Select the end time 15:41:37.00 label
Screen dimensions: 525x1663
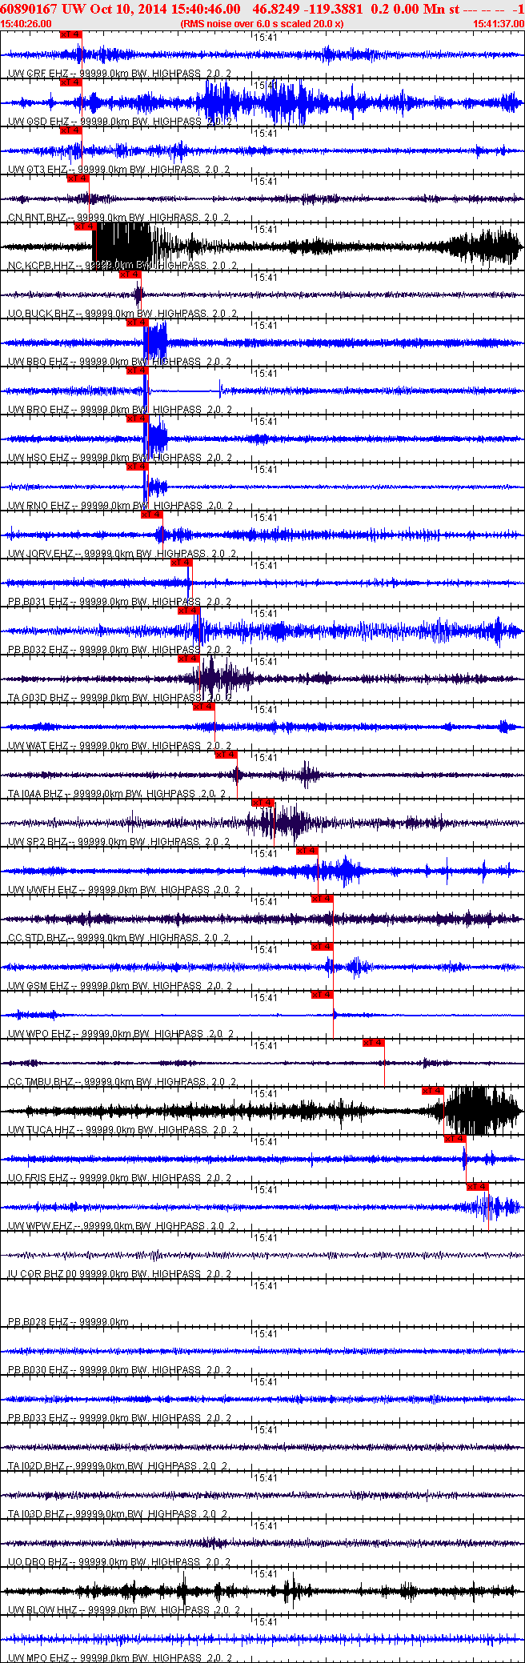pos(499,24)
